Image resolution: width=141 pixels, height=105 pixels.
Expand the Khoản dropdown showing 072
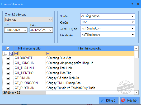[x=133, y=22]
